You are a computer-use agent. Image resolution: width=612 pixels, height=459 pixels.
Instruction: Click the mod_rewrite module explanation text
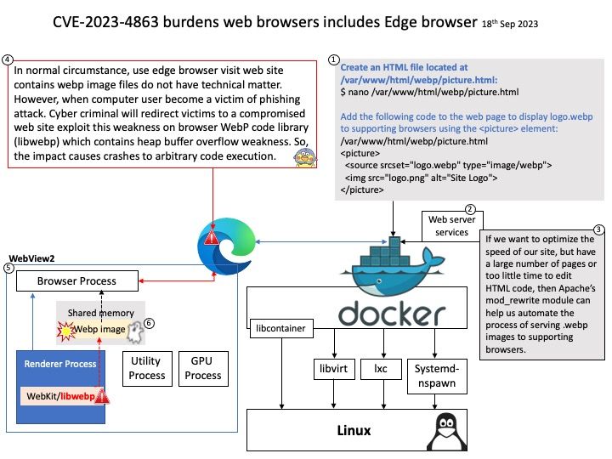pyautogui.click(x=541, y=294)
